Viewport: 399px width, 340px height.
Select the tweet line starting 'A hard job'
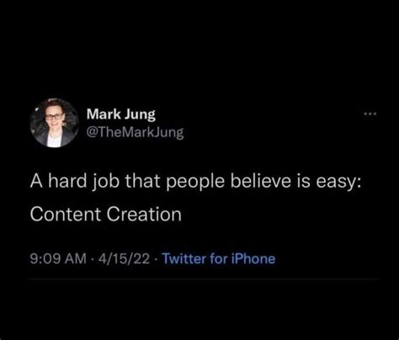pyautogui.click(x=195, y=182)
